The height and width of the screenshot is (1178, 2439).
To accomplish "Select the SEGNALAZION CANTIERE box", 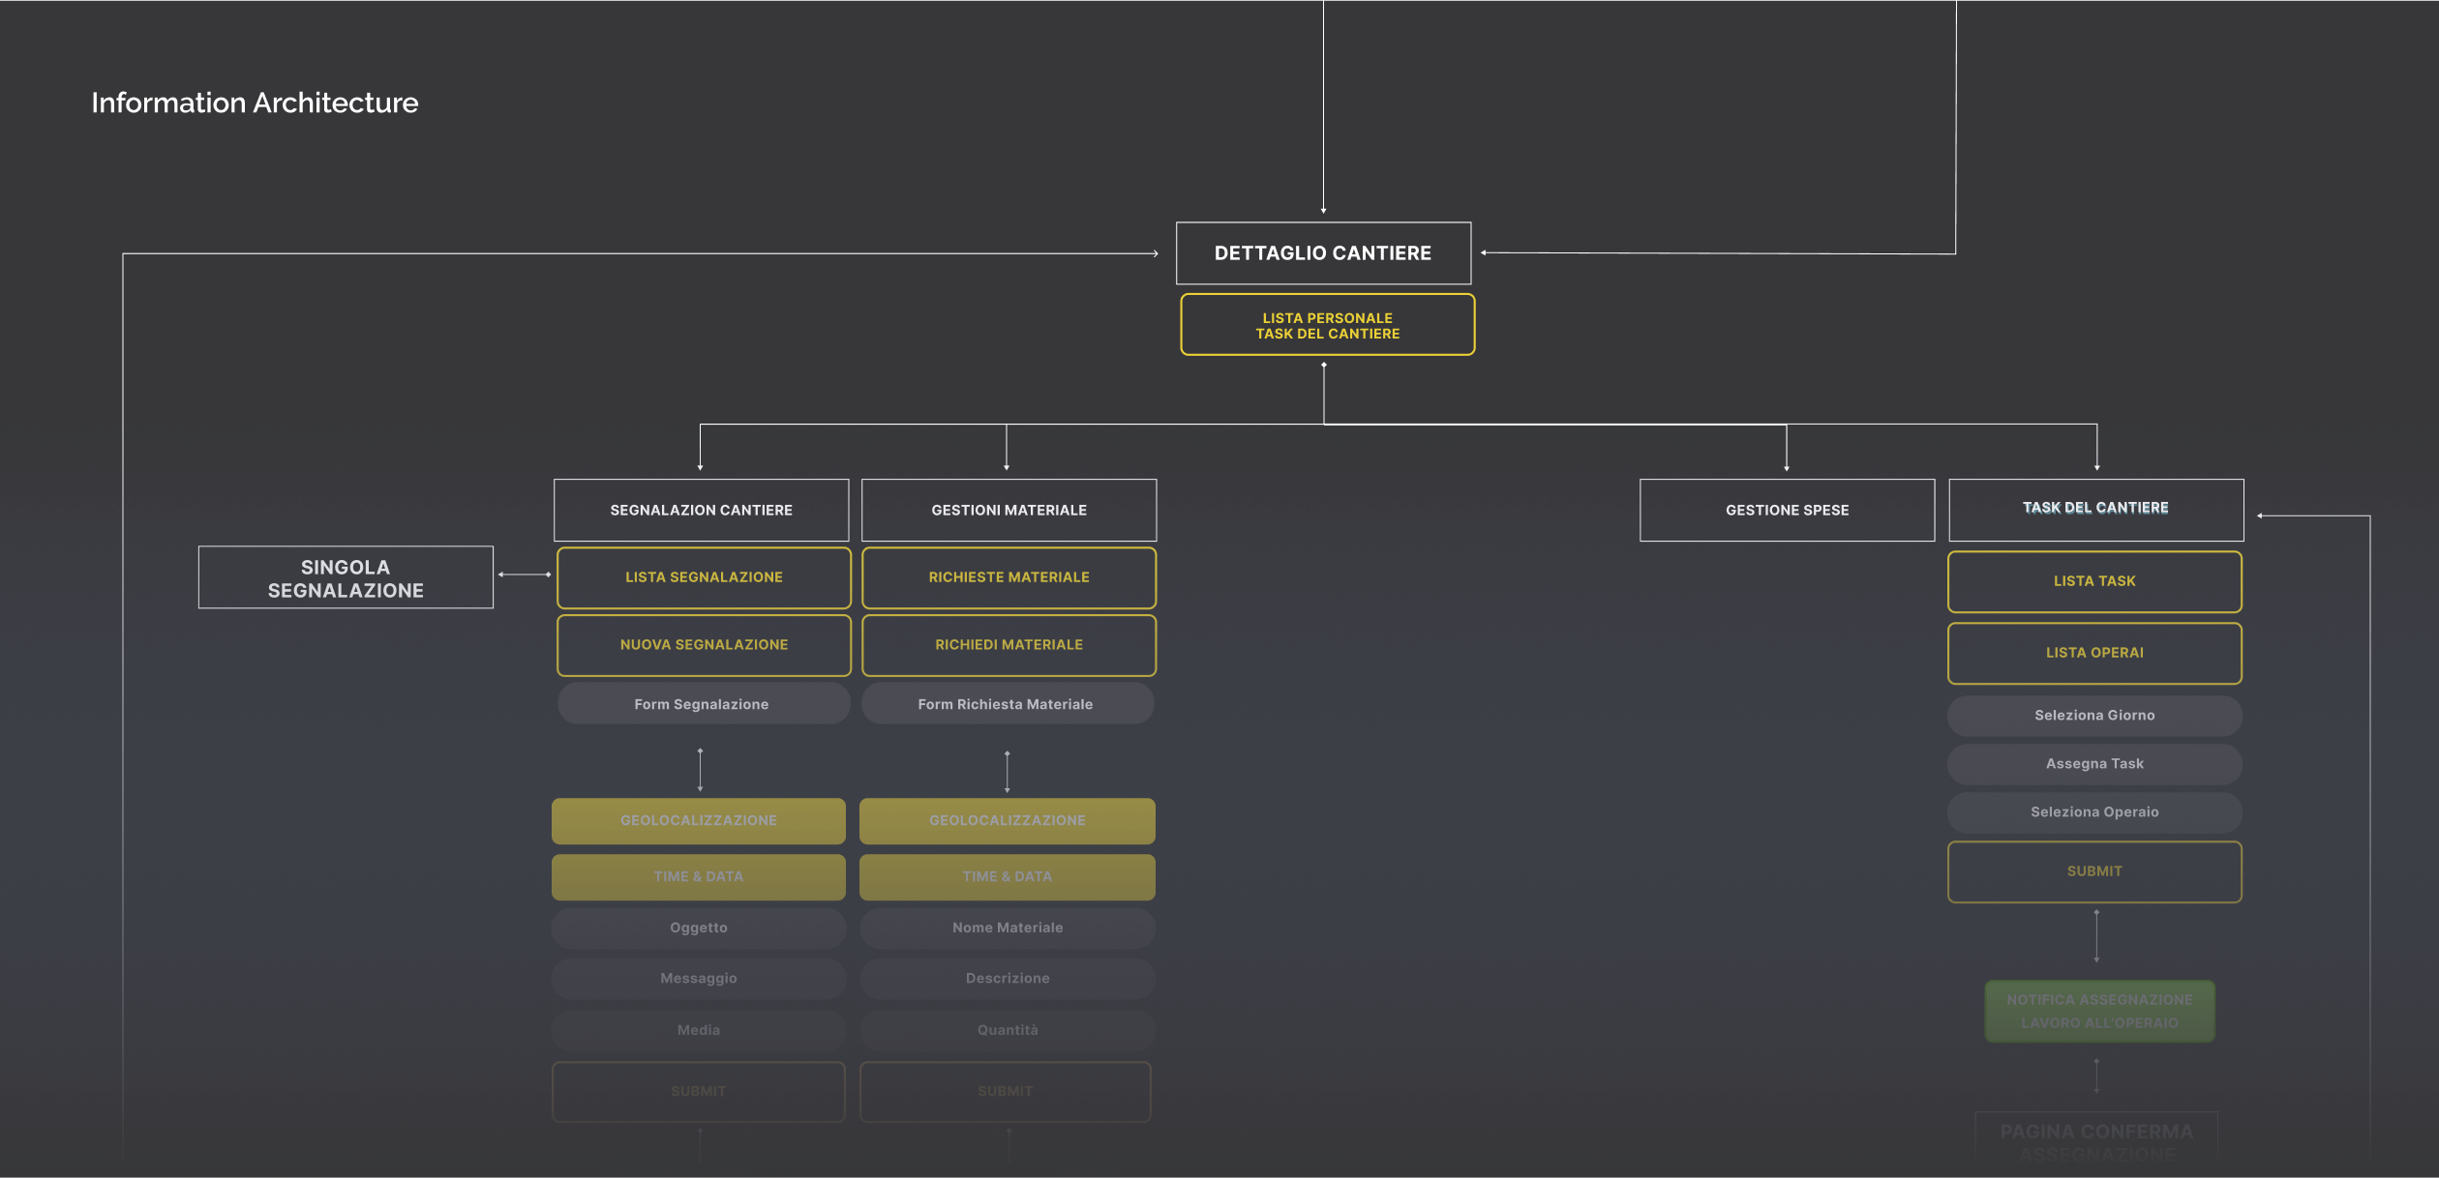I will (x=701, y=510).
